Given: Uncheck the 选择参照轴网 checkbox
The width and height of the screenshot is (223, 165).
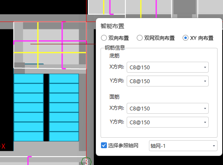Looking at the screenshot, I should coord(104,146).
